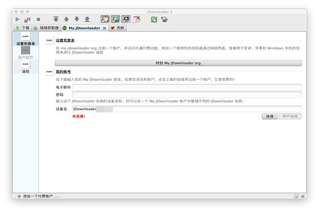This screenshot has height=212, width=319.
Task: Select 遥控 in the sidebar
Action: [26, 67]
